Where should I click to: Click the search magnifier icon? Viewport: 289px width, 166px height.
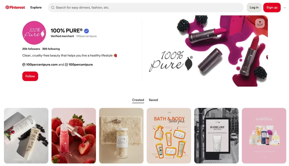tap(53, 8)
